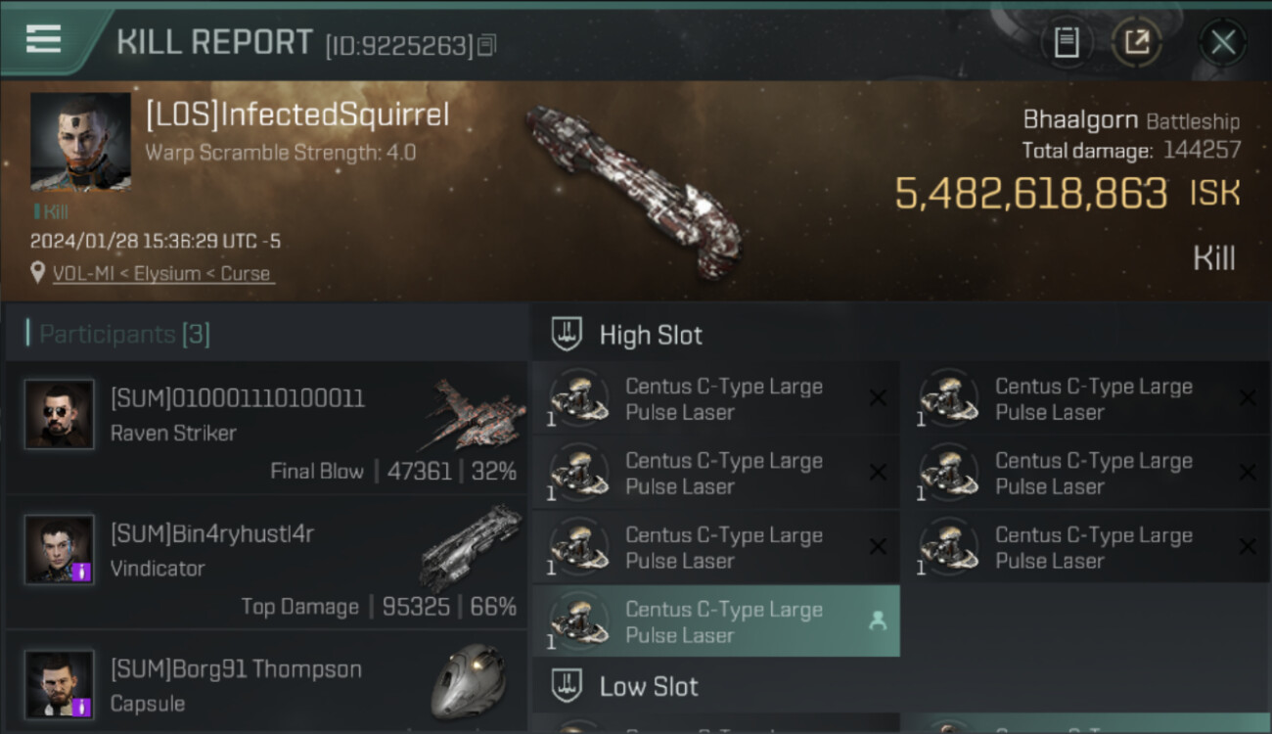The image size is (1272, 734).
Task: Collapse the High Slot section
Action: point(651,335)
